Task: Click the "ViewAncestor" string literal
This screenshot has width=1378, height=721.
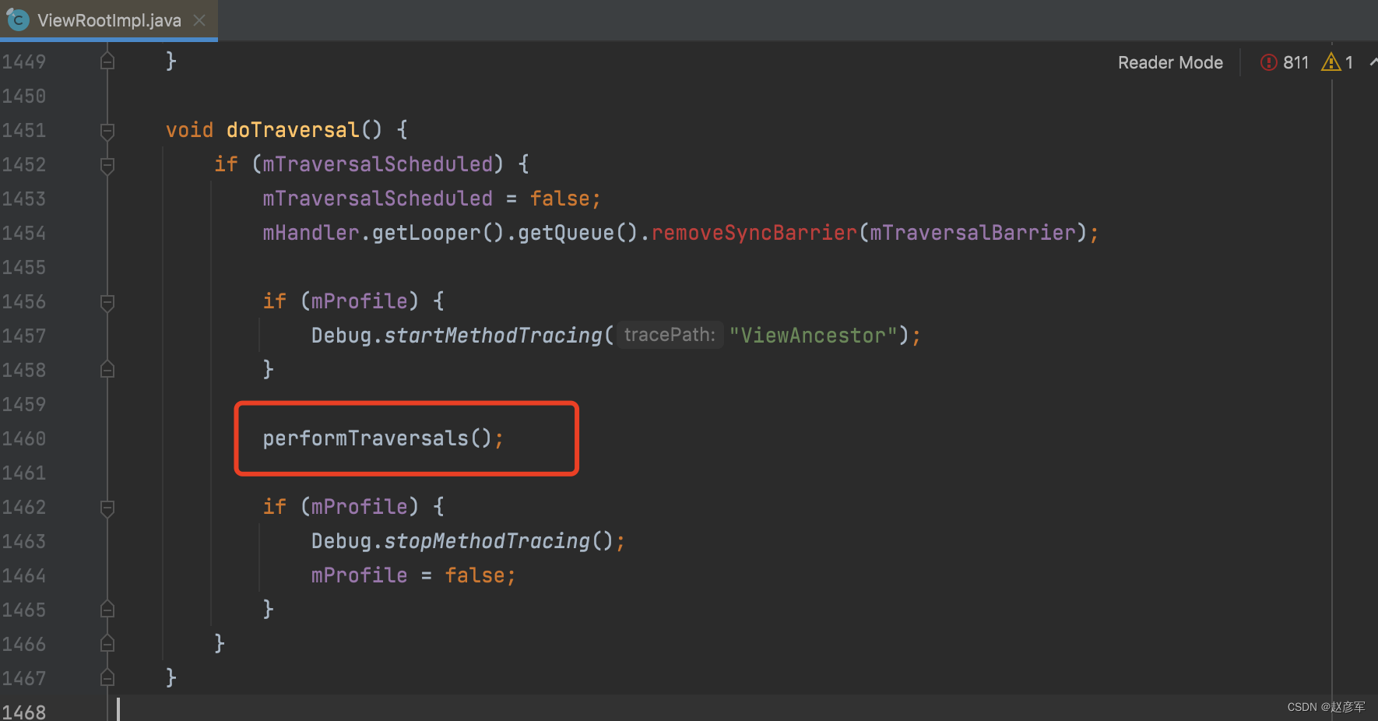Action: 813,336
